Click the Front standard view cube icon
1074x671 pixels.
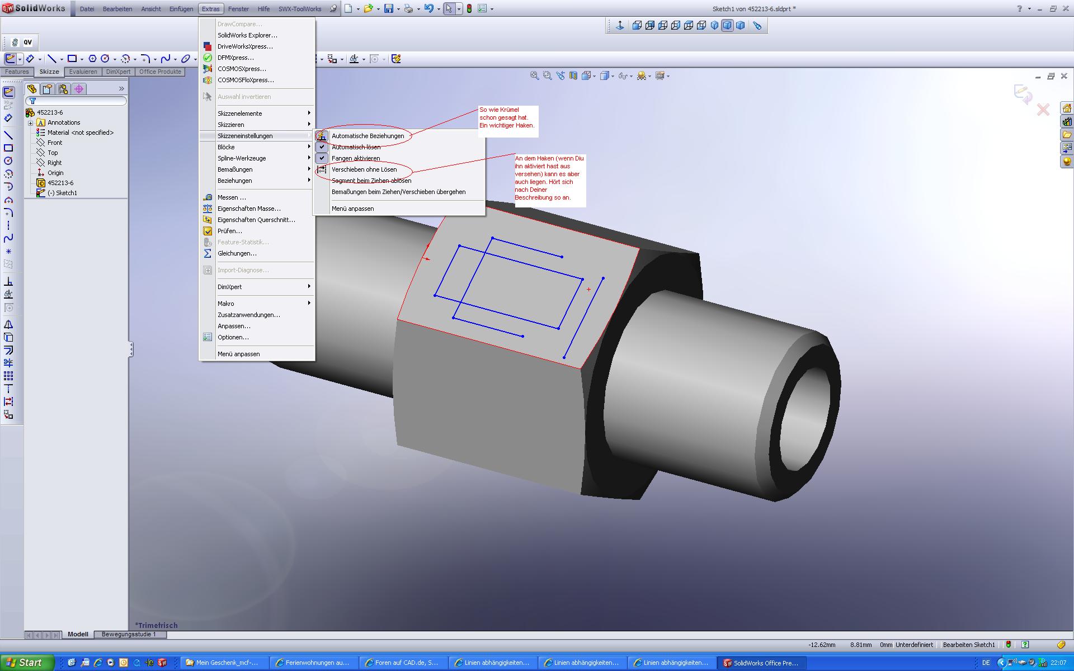coord(637,25)
